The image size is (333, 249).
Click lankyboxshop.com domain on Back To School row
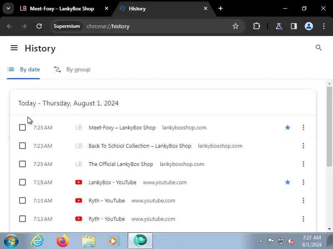[220, 146]
